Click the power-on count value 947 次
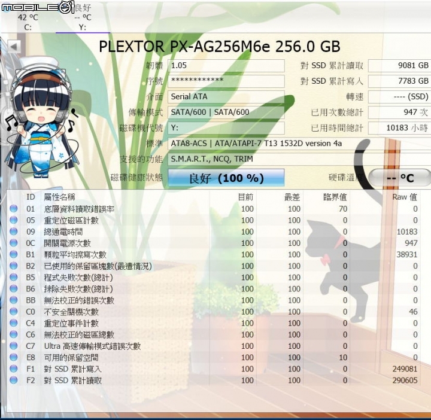Screen dimensions: 431x420 399,112
